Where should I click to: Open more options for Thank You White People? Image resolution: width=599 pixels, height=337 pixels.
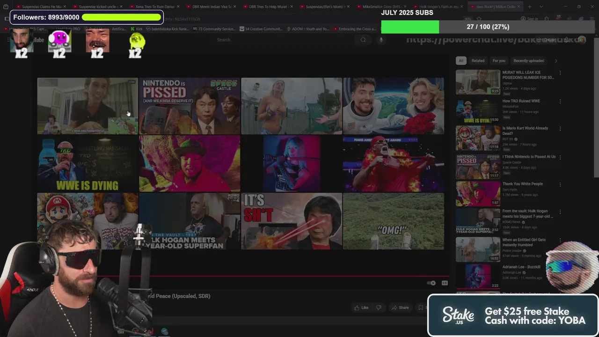(x=560, y=184)
